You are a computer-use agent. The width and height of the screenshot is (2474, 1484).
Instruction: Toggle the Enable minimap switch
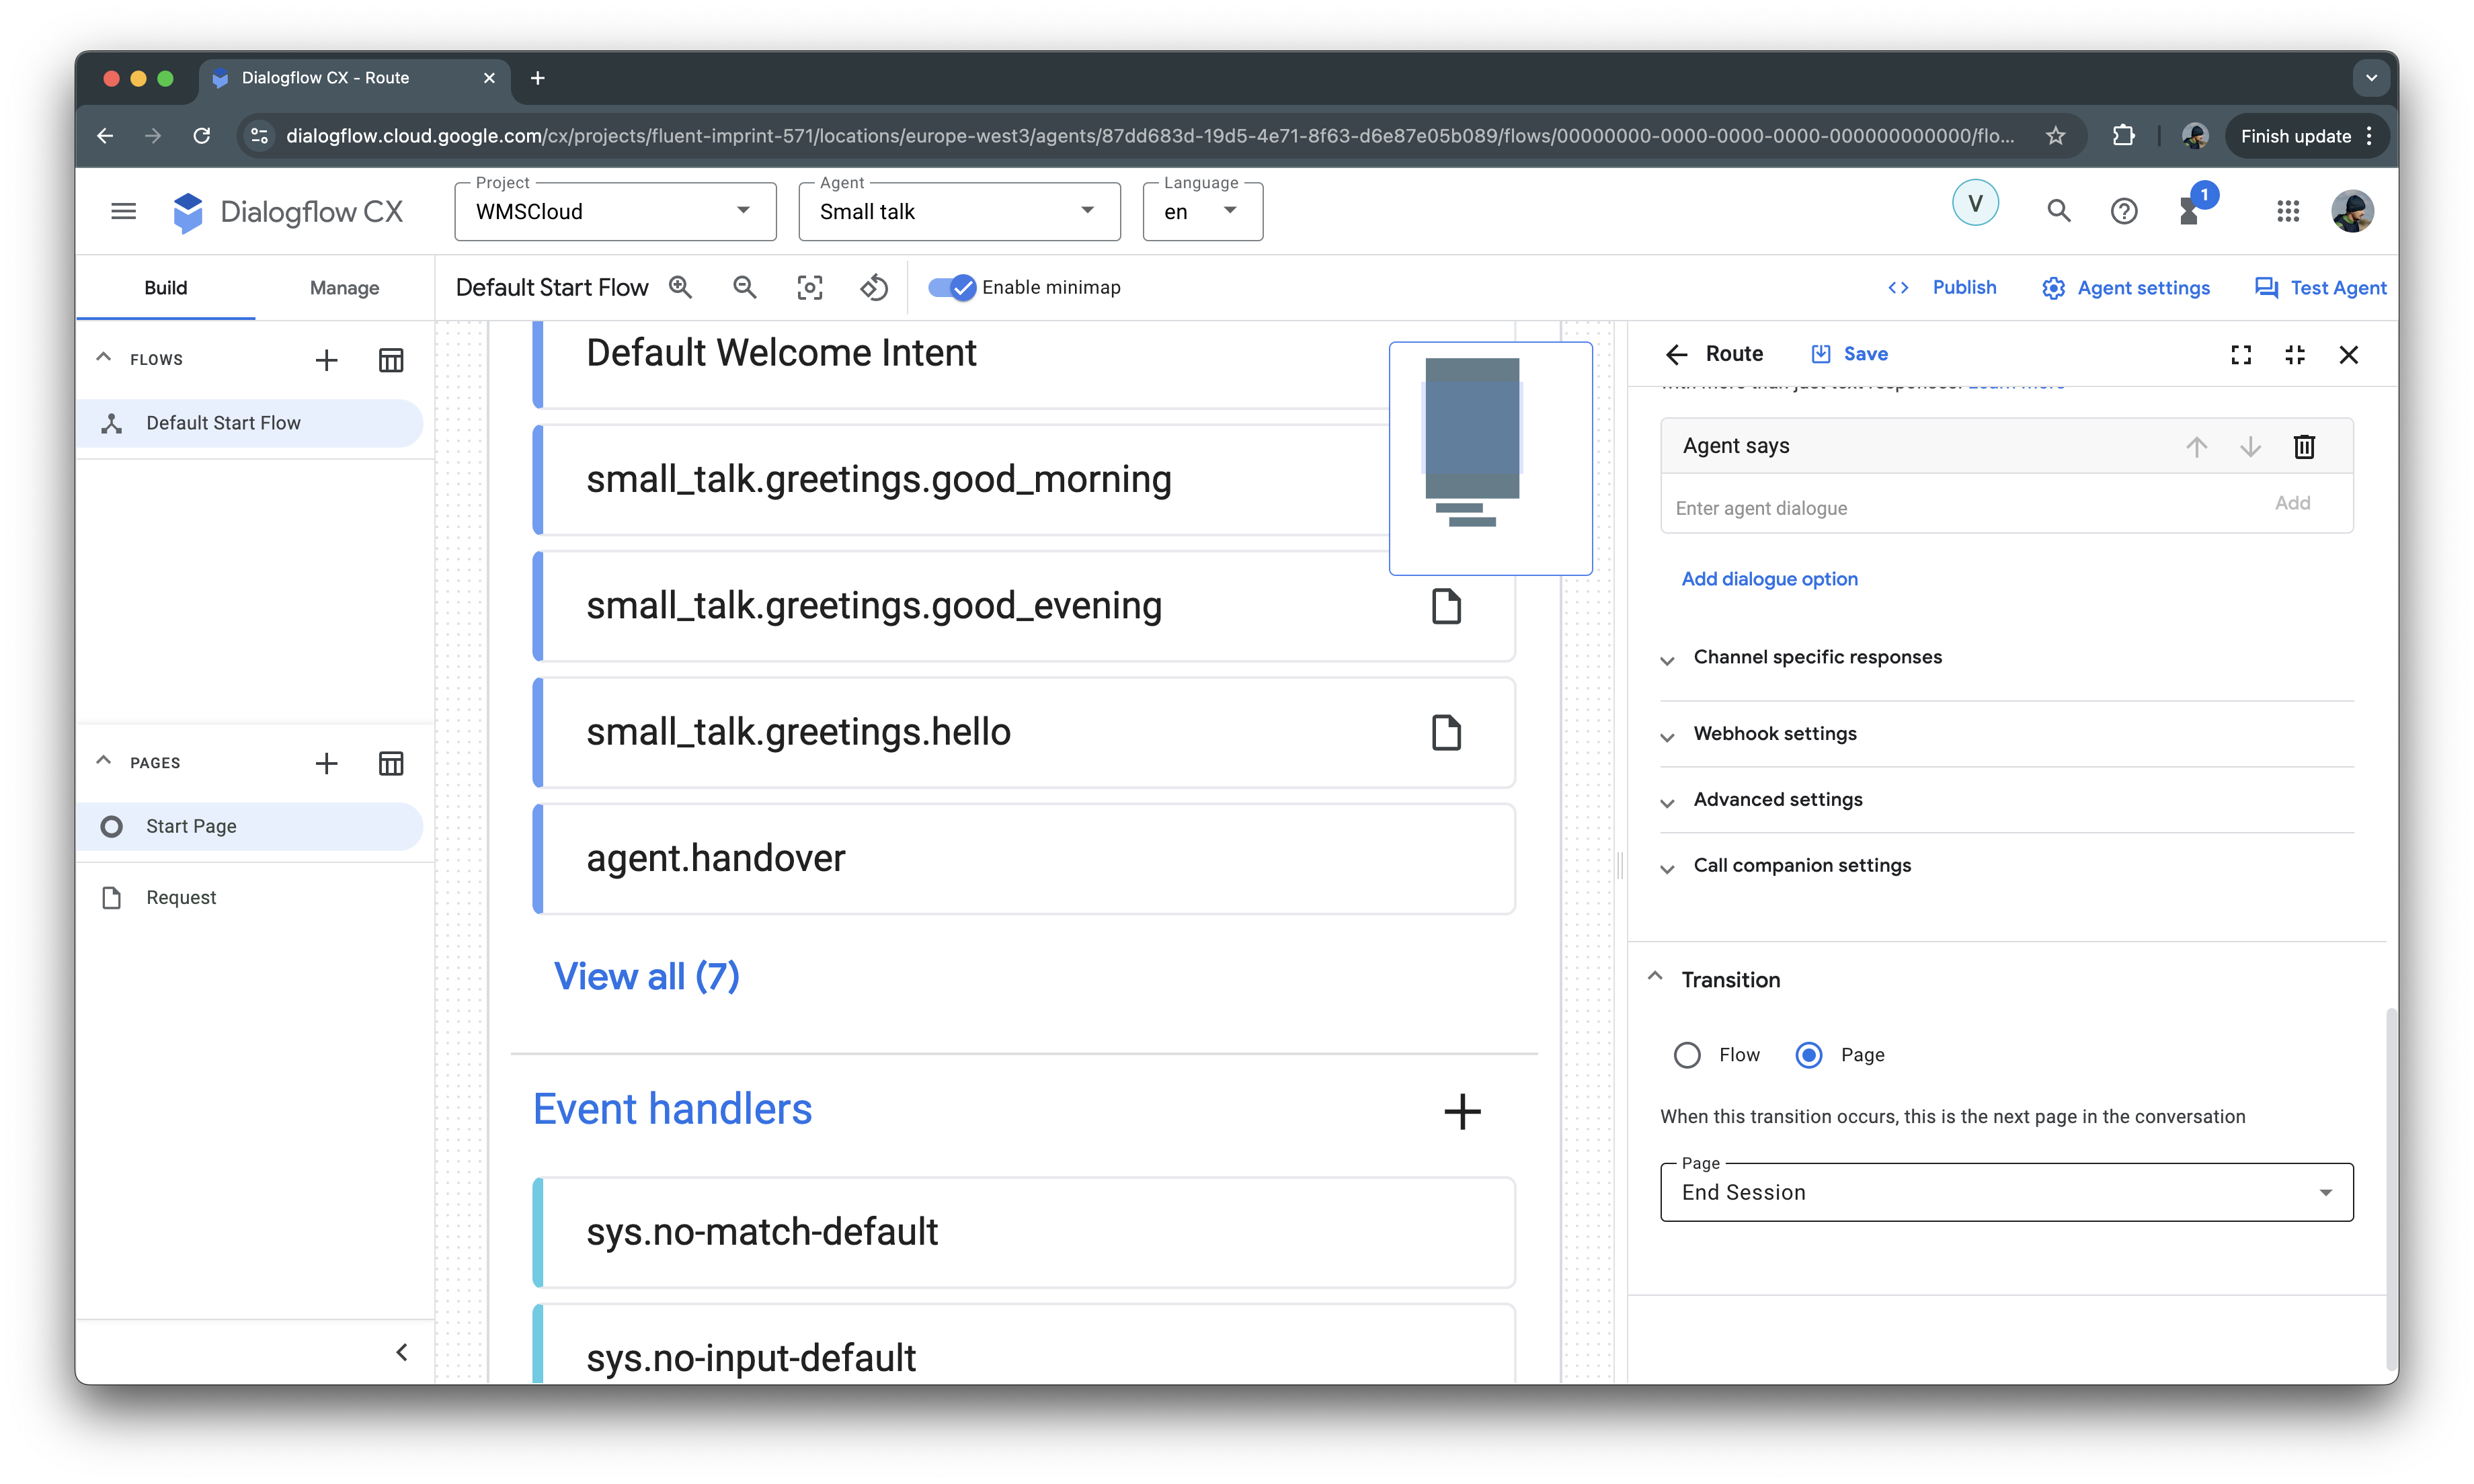952,288
